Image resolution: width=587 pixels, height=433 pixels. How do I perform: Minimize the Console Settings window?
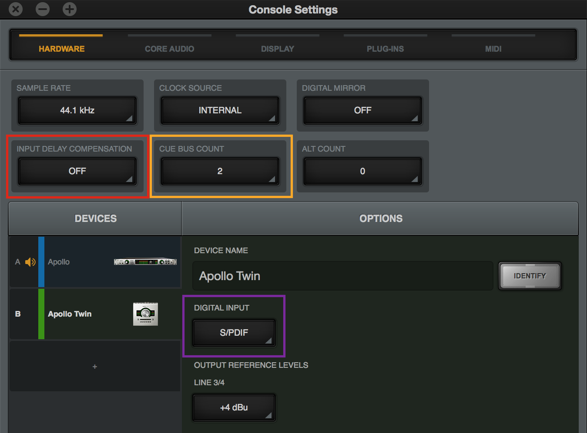pos(43,9)
